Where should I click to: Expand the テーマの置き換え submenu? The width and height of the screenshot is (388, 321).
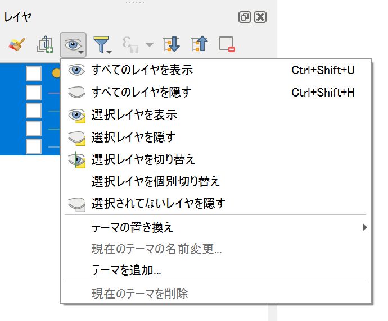[216, 227]
